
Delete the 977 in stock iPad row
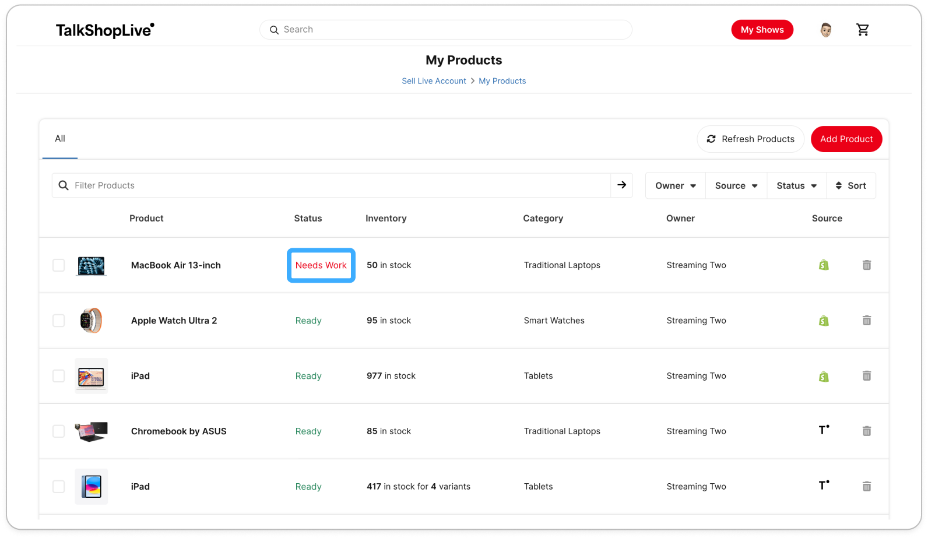click(867, 376)
